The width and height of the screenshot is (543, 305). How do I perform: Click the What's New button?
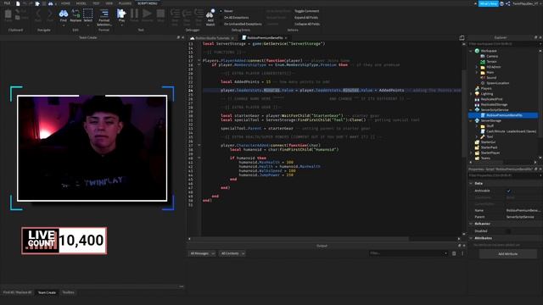489,3
